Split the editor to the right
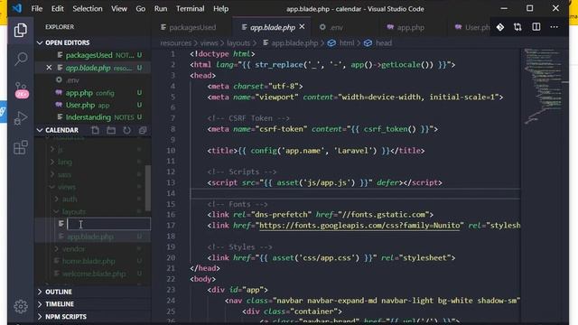This screenshot has height=325, width=578. tap(536, 27)
